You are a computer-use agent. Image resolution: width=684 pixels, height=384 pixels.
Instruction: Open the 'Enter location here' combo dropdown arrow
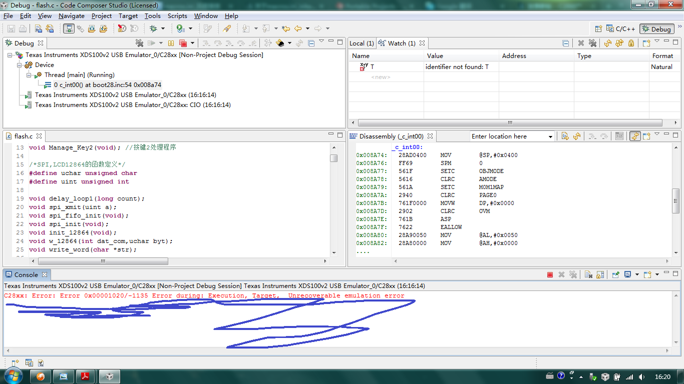(550, 136)
